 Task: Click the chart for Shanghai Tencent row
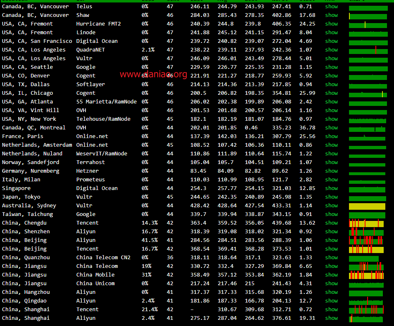tap(366, 310)
